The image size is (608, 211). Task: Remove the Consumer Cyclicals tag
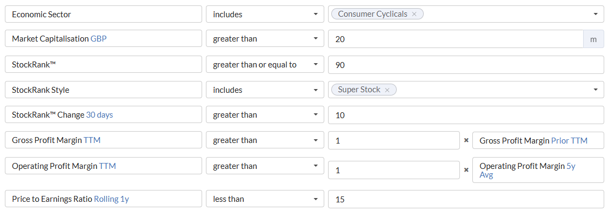tap(414, 15)
